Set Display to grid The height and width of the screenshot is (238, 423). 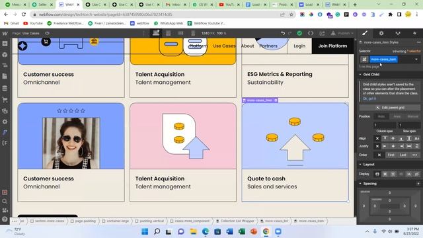point(393,174)
